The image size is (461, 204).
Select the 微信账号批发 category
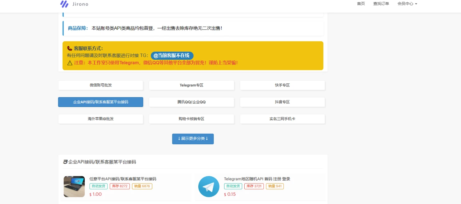(100, 85)
